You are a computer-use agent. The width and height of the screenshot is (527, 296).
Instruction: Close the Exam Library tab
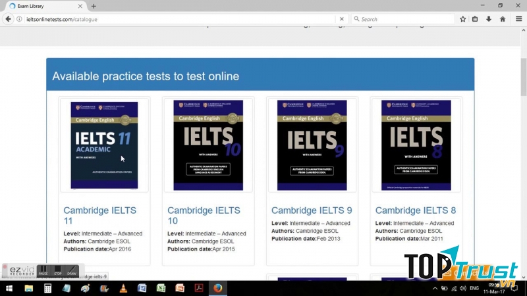(80, 6)
